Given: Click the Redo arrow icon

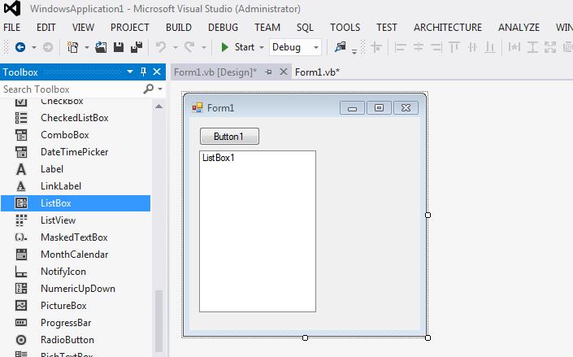Looking at the screenshot, I should (x=189, y=47).
